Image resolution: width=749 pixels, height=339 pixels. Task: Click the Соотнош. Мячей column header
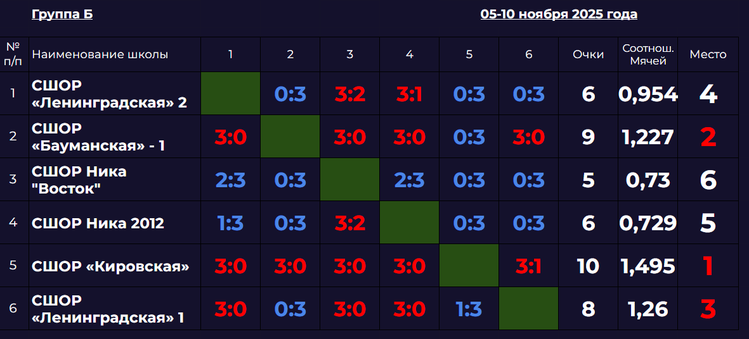click(648, 54)
